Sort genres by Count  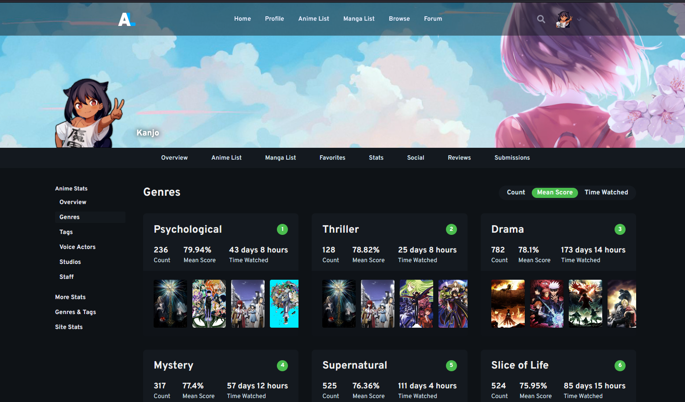coord(516,192)
